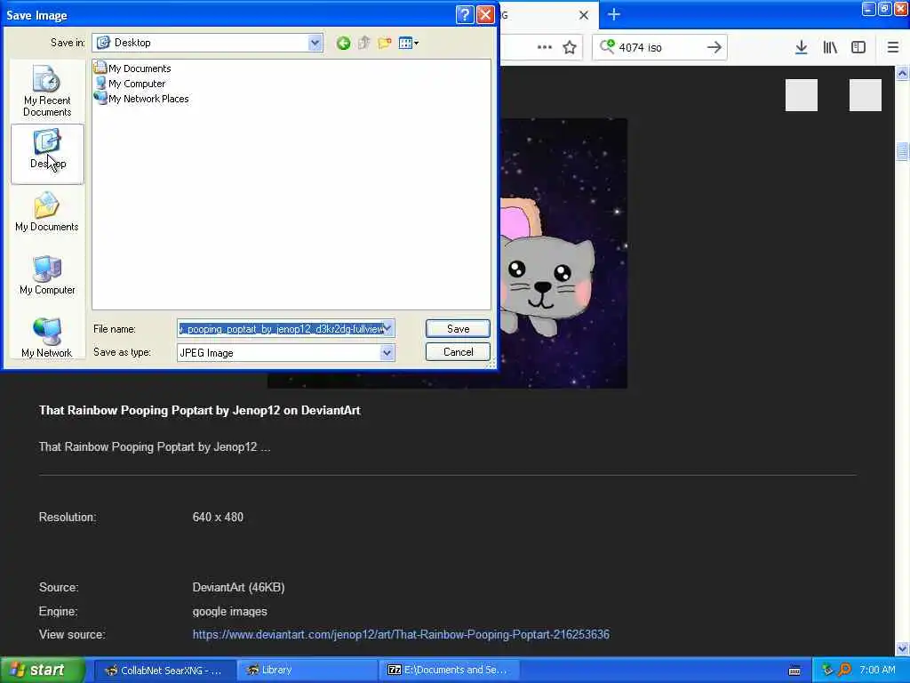Click the scrollbar up arrow
910x683 pixels.
pos(902,73)
